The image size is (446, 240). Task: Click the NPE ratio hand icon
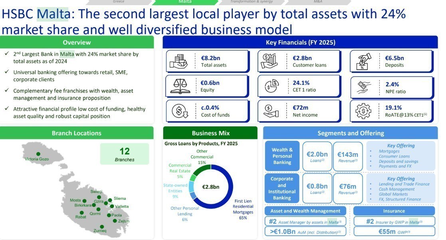tap(364, 88)
